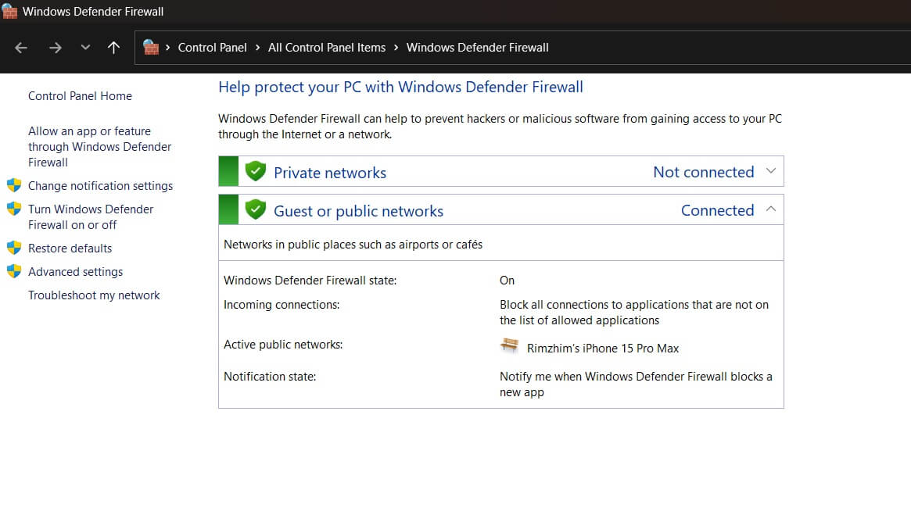This screenshot has height=522, width=911.
Task: Click shield icon beside Turn Windows Defender Firewall
Action: [14, 209]
